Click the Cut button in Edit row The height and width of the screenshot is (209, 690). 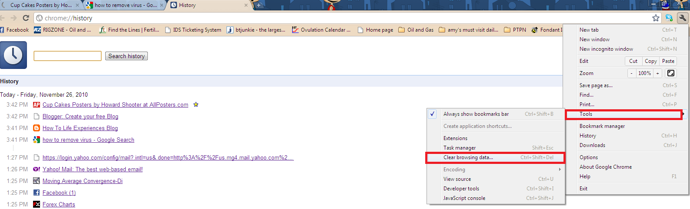point(633,61)
